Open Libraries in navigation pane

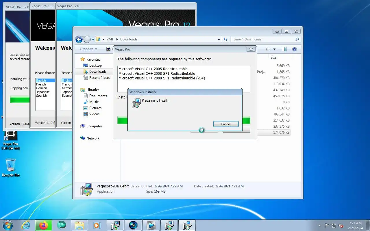(92, 90)
